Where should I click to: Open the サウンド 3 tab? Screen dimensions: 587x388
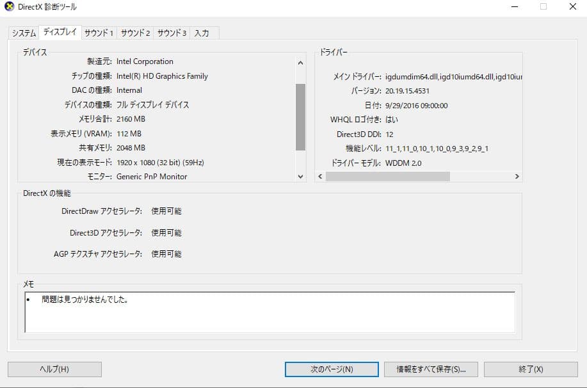[170, 32]
